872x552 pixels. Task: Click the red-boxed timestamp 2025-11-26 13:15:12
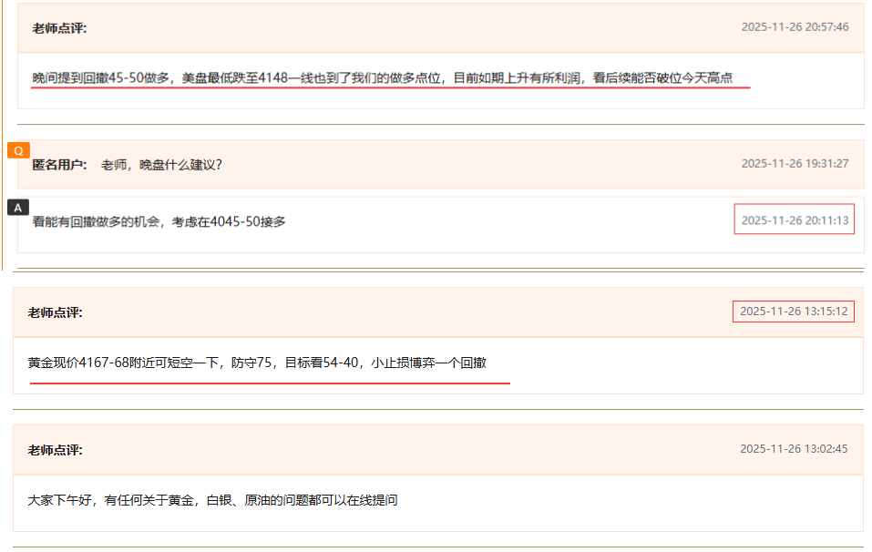(x=793, y=311)
